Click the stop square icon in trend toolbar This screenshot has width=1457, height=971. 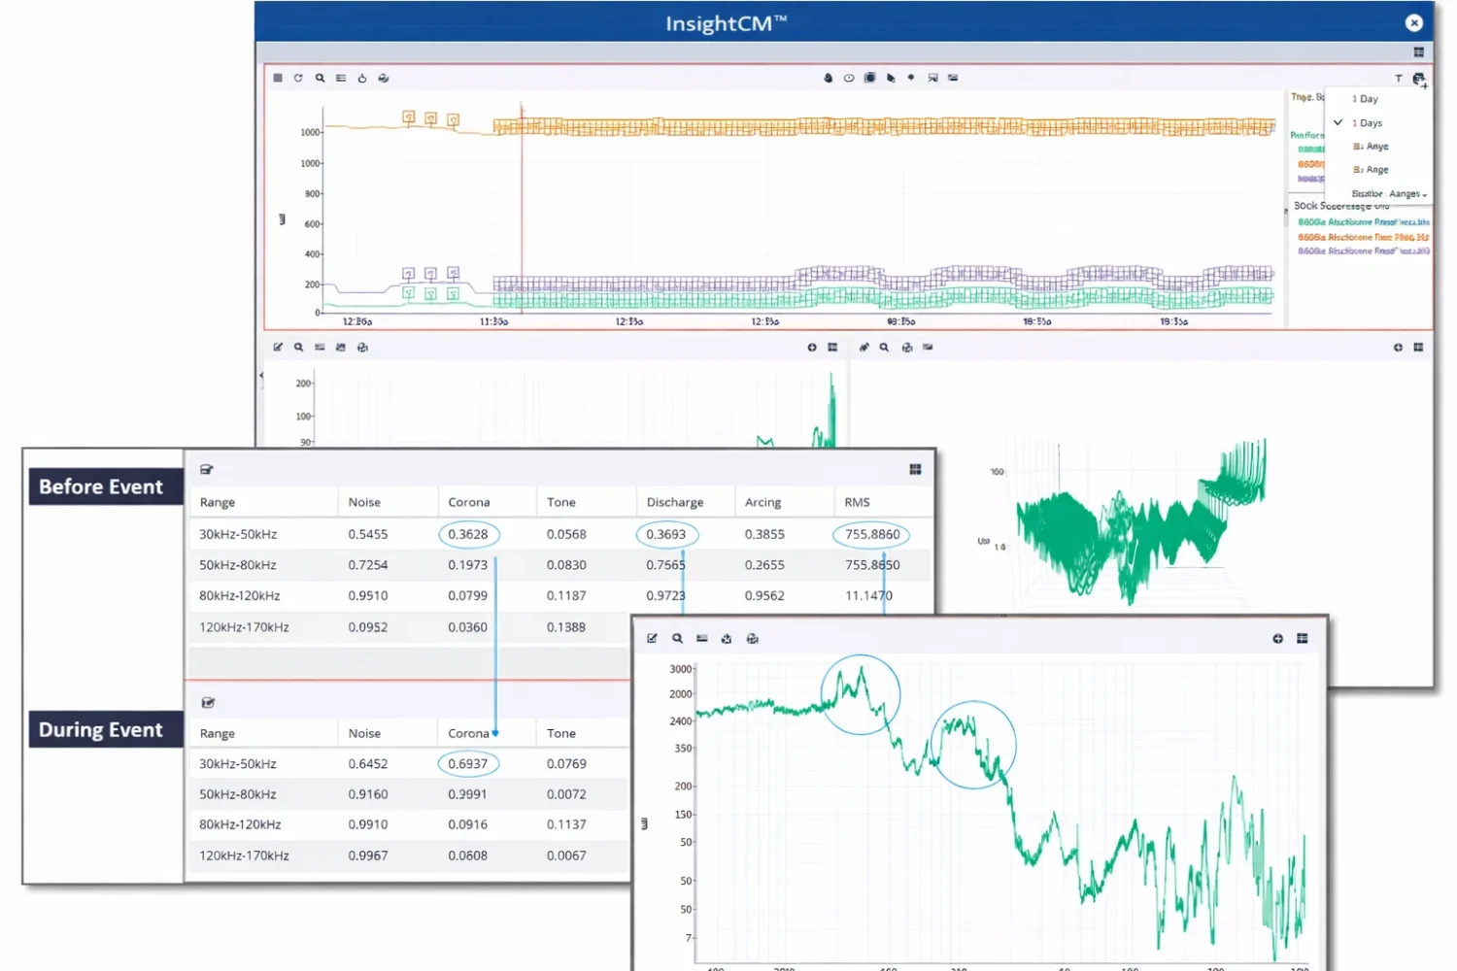pyautogui.click(x=278, y=78)
